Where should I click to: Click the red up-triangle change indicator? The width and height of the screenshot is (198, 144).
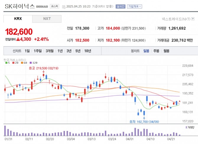coord(18,39)
